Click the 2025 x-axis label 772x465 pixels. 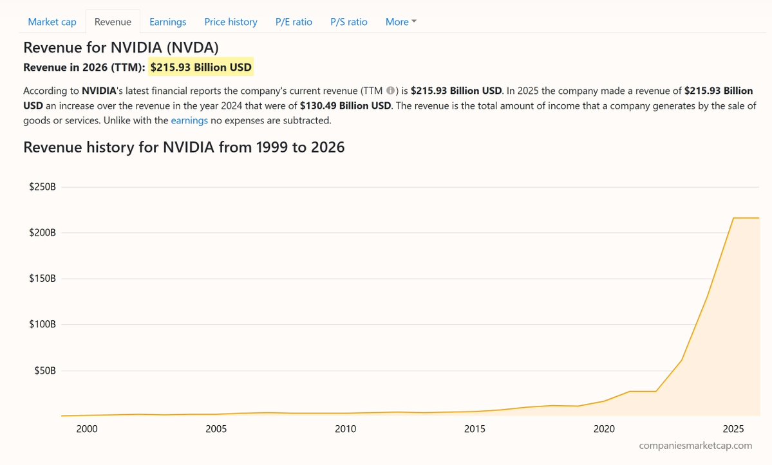[x=733, y=429]
